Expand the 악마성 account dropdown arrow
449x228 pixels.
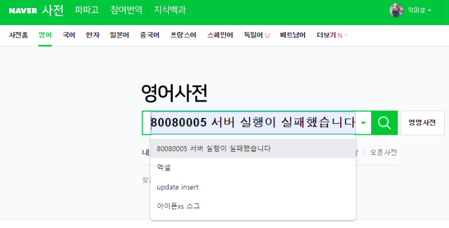point(430,10)
